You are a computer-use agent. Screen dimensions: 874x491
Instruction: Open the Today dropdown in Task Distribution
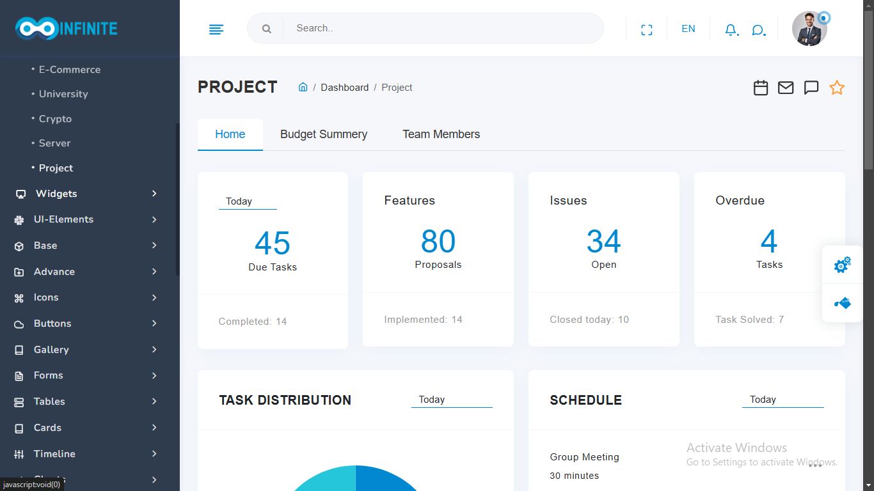tap(451, 400)
